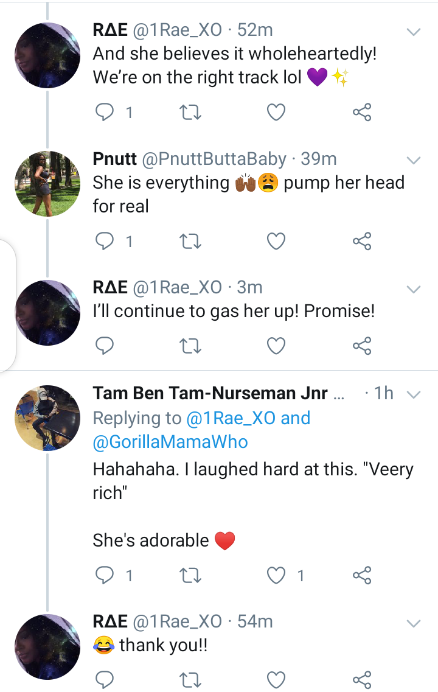Open options chevron on Pnutt's tweet
Viewport: 438px width, 692px height.
point(414,160)
